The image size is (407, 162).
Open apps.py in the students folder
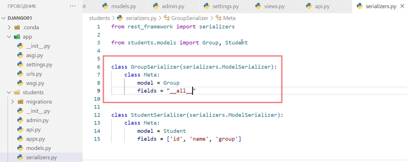(36, 139)
